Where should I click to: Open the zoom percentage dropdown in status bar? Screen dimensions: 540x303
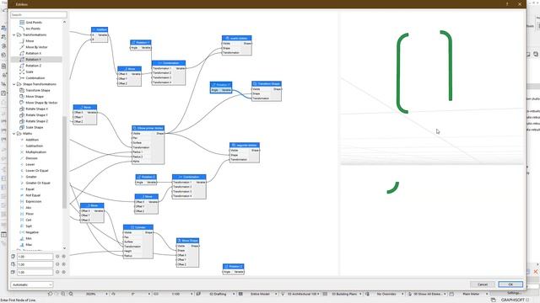coord(106,294)
